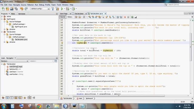The height and width of the screenshot is (109, 194).
Task: Toggle Show Non-Public Members filter in Navigator
Action: pyautogui.click(x=16, y=98)
